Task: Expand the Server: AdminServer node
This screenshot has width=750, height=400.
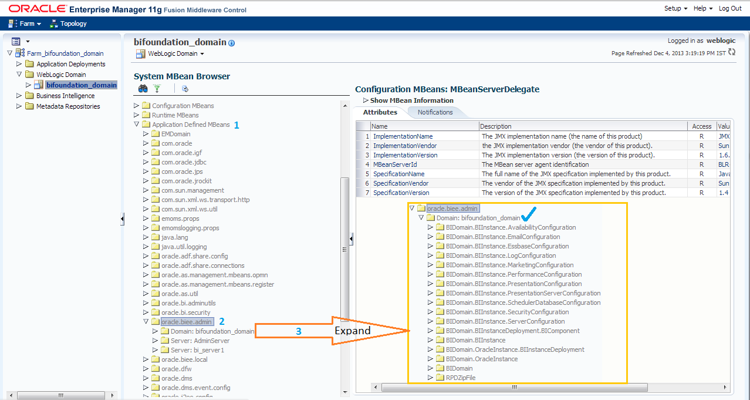Action: (156, 341)
